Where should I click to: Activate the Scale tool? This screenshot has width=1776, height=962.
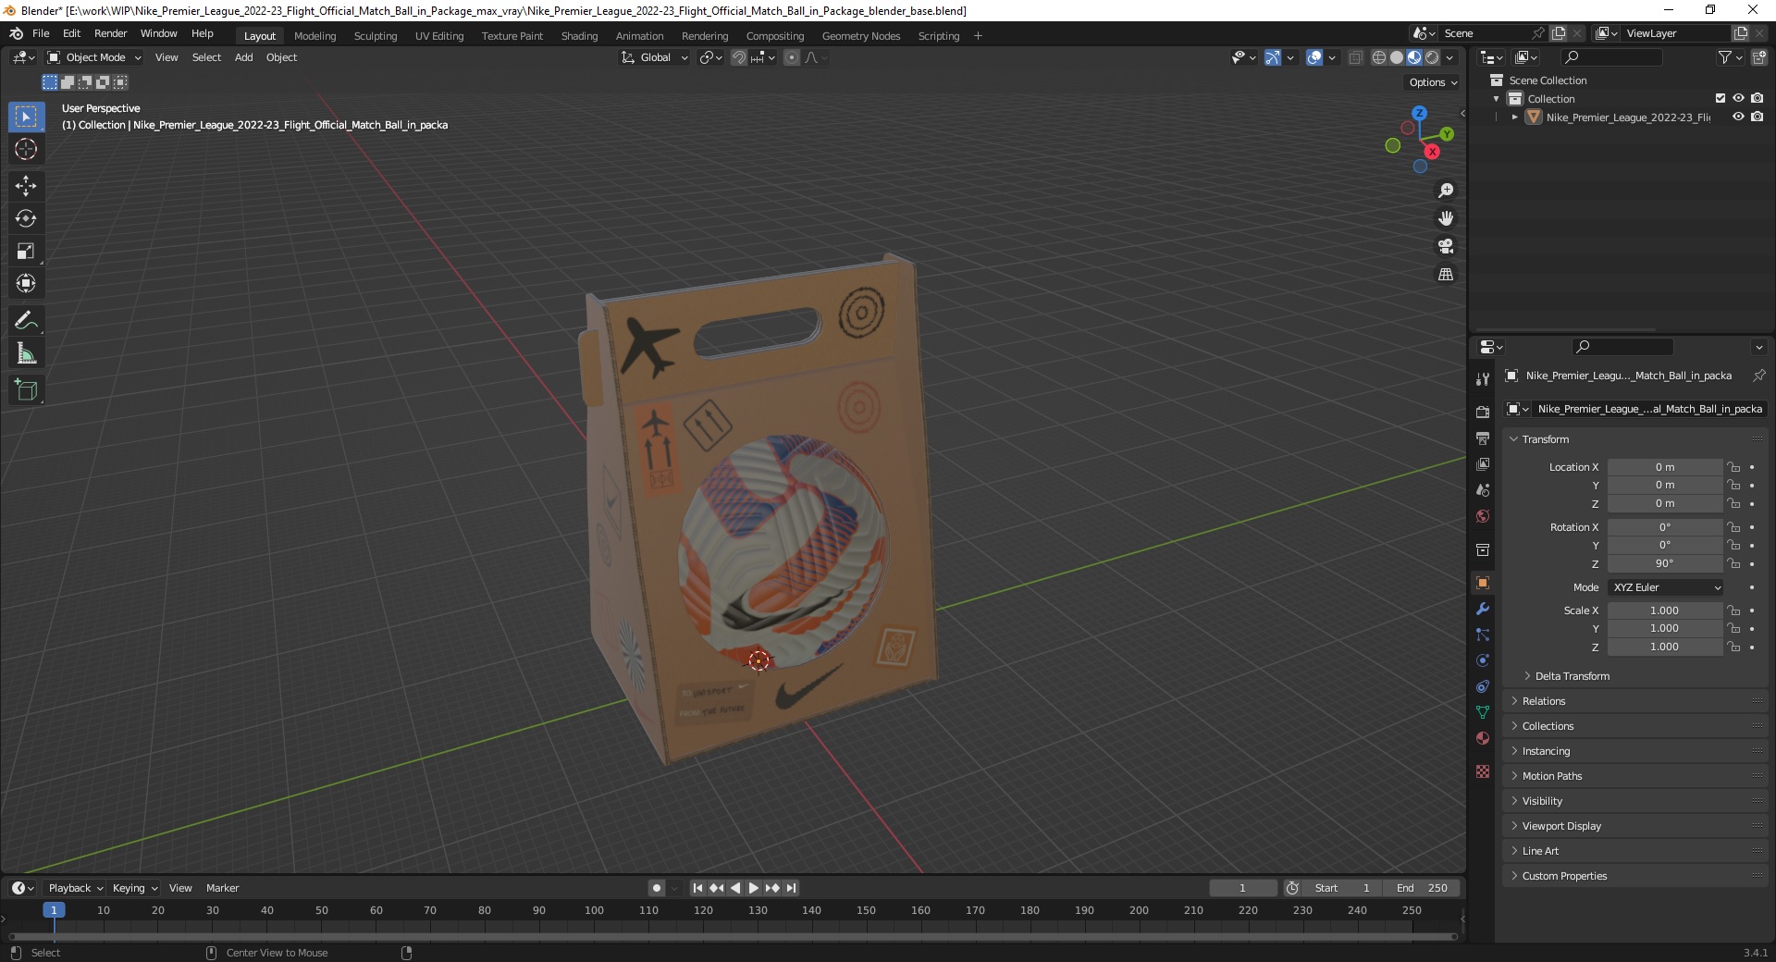(26, 251)
